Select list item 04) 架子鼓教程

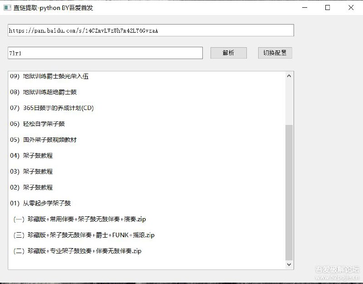(x=35, y=155)
